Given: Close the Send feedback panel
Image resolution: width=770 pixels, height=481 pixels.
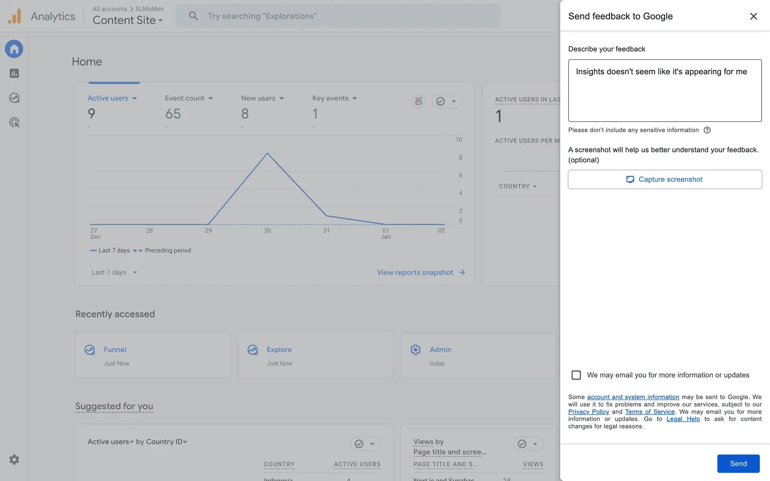Looking at the screenshot, I should (x=753, y=16).
